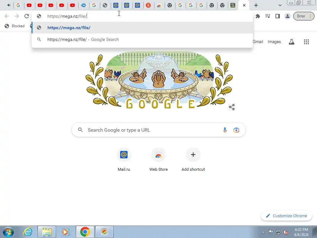The height and width of the screenshot is (238, 317).
Task: Open the clock showing 4:32 PM
Action: pyautogui.click(x=301, y=232)
